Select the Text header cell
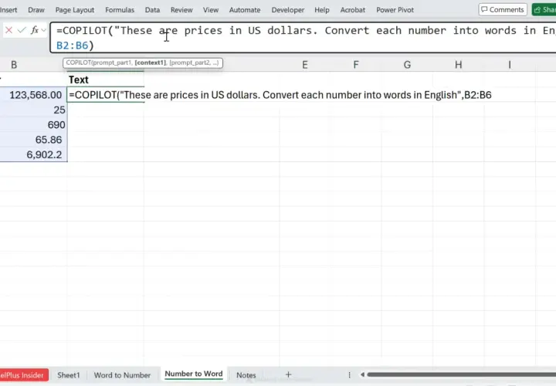The image size is (556, 386). (105, 80)
